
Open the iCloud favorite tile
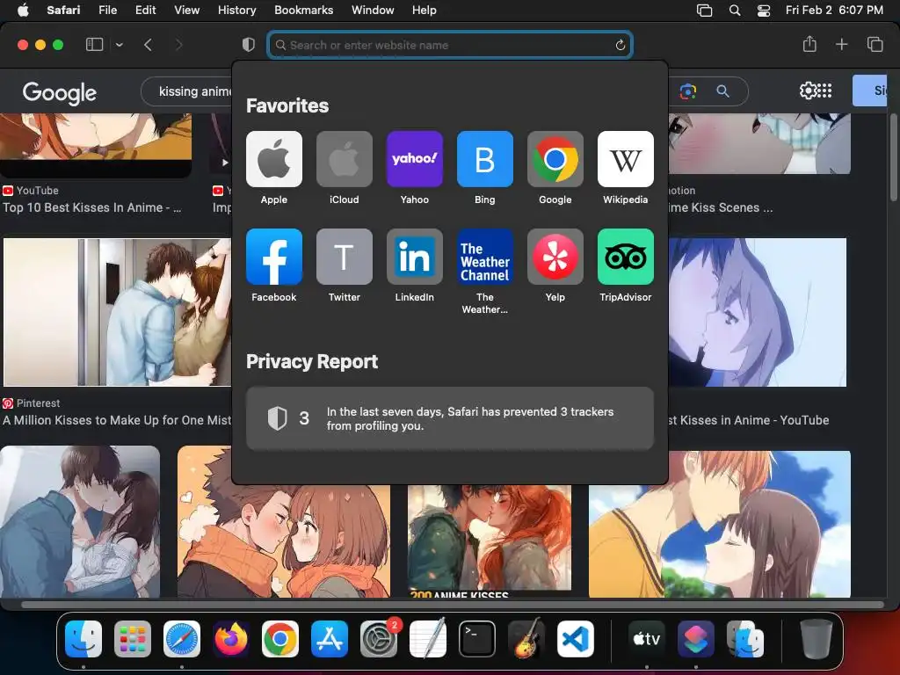tap(345, 159)
